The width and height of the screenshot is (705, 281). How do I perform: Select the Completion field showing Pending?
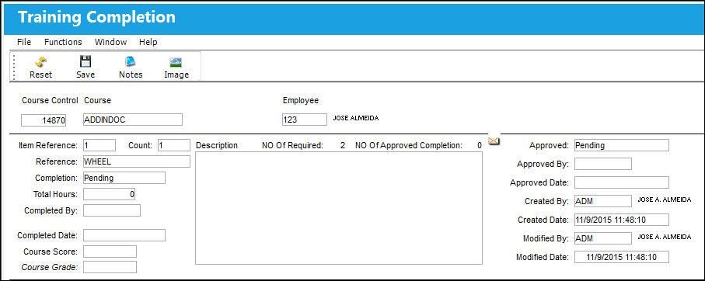pos(124,178)
